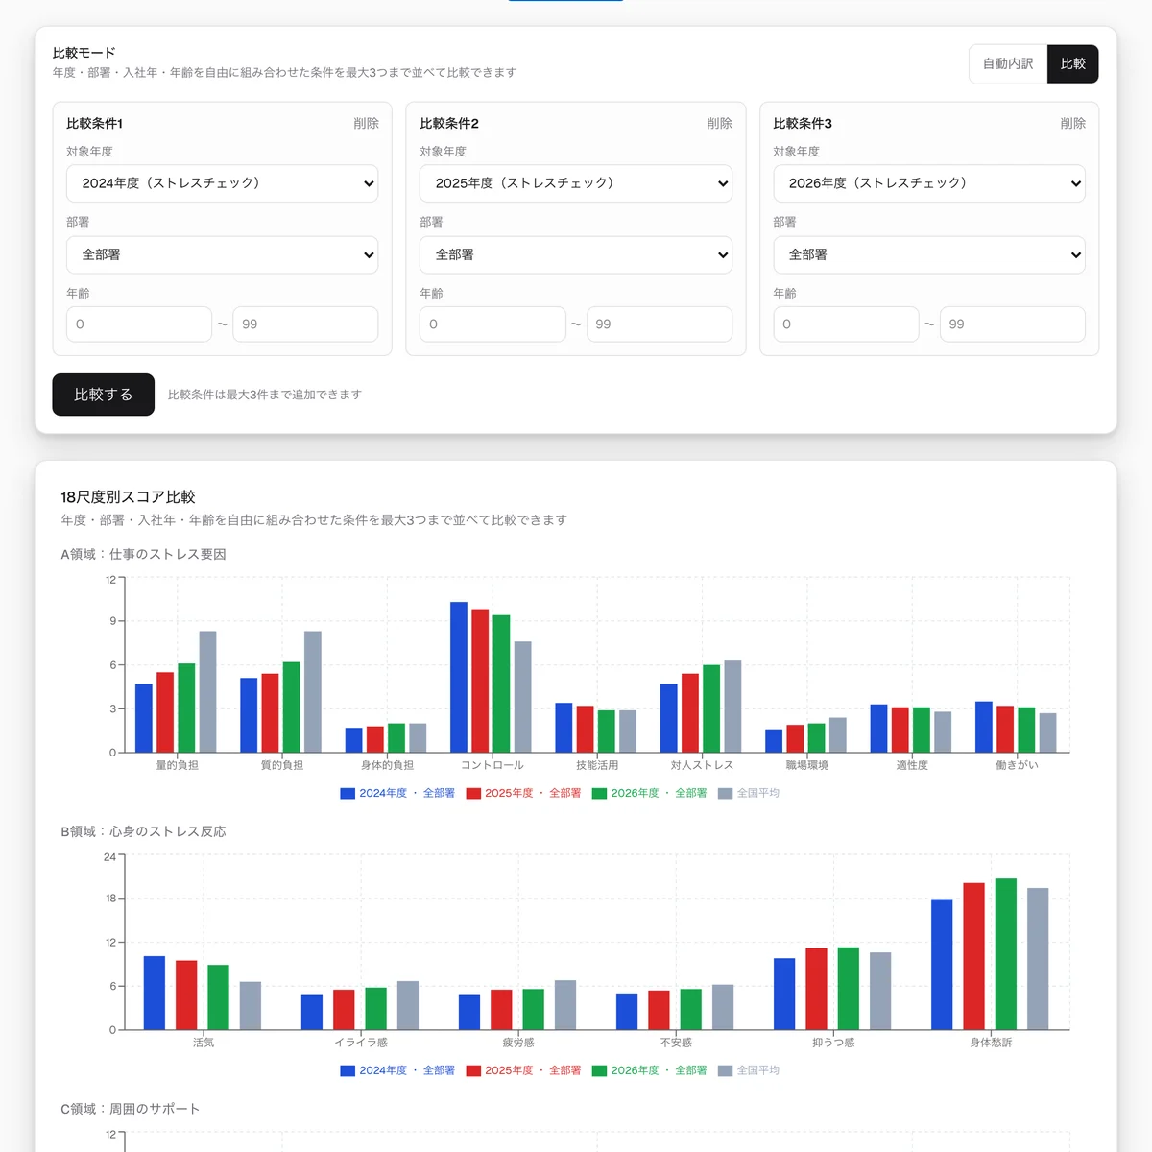
Task: Open the 2024年度（ストレスチェック）year dropdown
Action: tap(222, 183)
